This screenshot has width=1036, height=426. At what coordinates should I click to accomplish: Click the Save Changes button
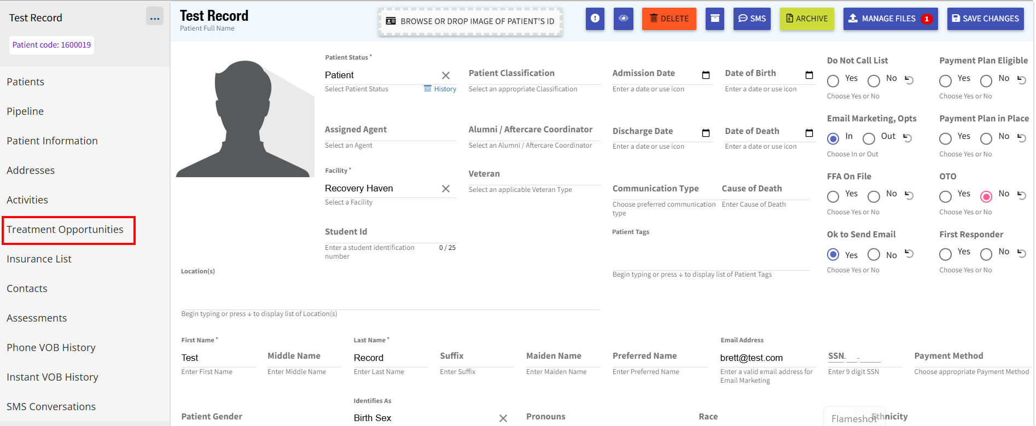(x=985, y=19)
